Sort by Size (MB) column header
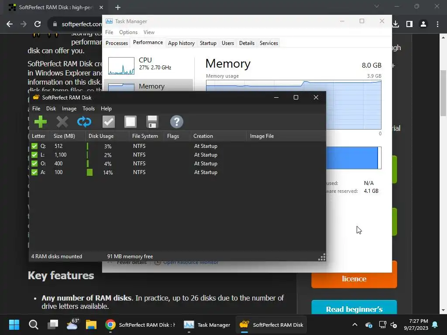The height and width of the screenshot is (335, 447). [x=68, y=136]
